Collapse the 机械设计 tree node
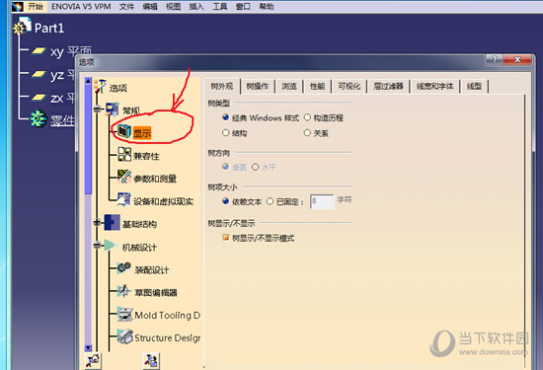Viewport: 543px width, 370px height. click(97, 246)
